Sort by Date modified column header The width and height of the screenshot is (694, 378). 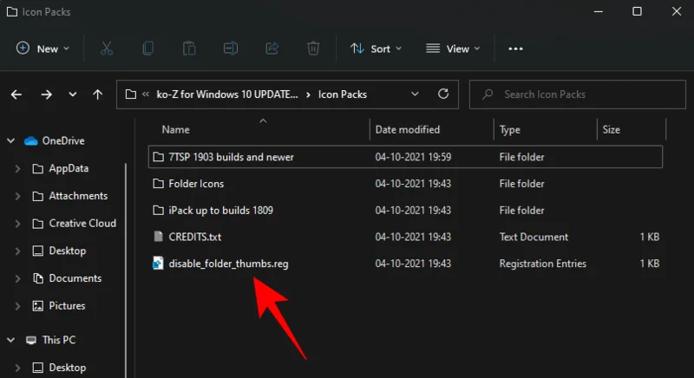(408, 129)
